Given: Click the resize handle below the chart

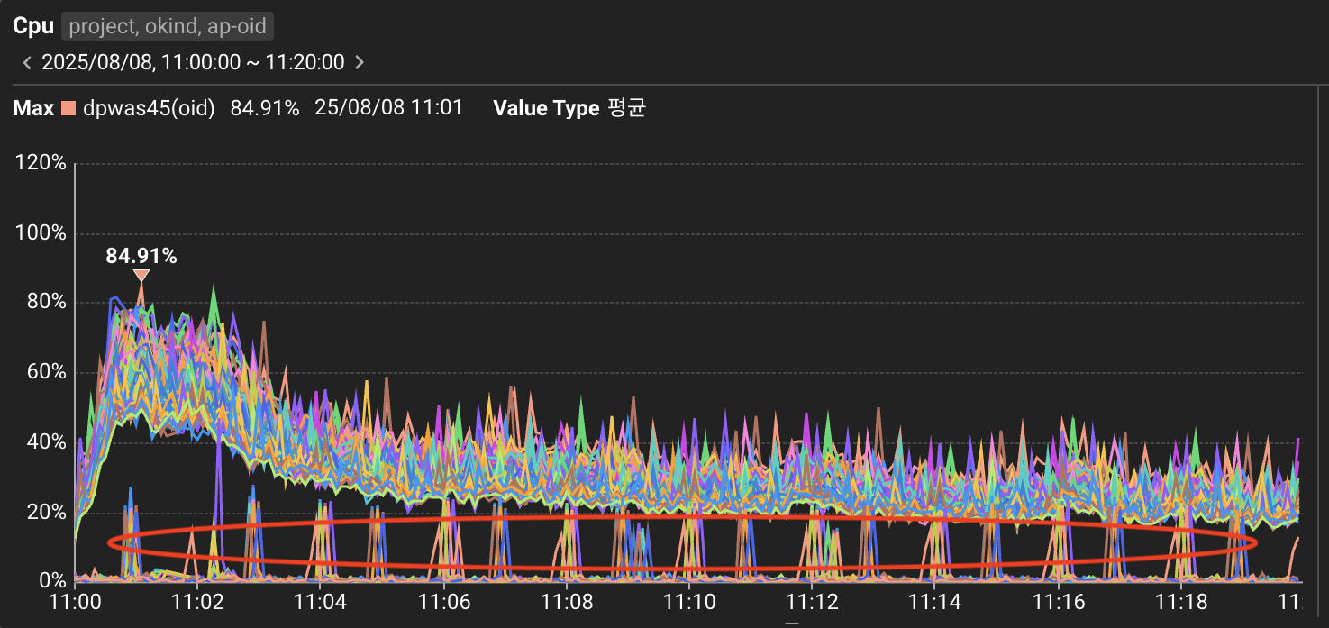Looking at the screenshot, I should click(791, 623).
